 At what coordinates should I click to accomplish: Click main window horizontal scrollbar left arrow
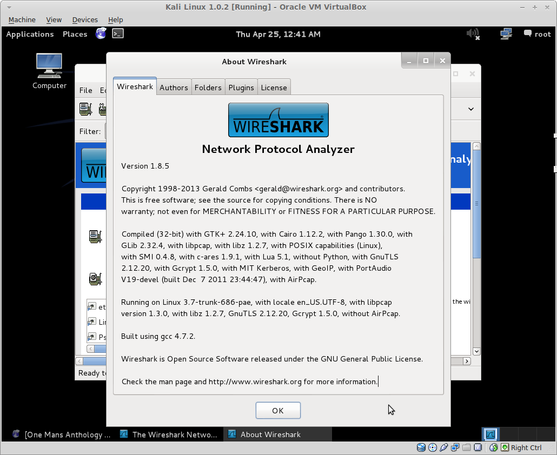point(79,362)
